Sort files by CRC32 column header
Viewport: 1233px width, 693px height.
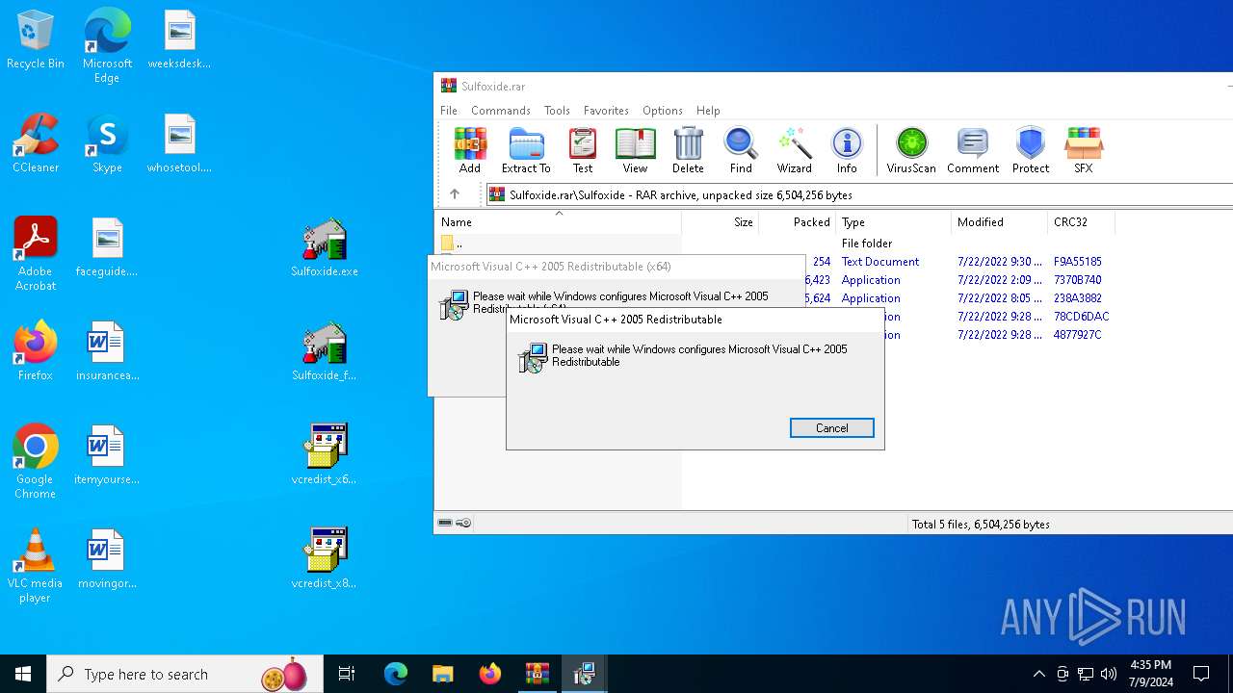point(1081,222)
